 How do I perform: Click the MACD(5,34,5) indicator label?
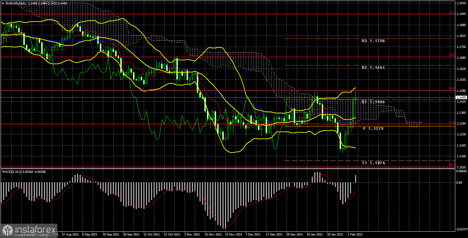(12, 172)
